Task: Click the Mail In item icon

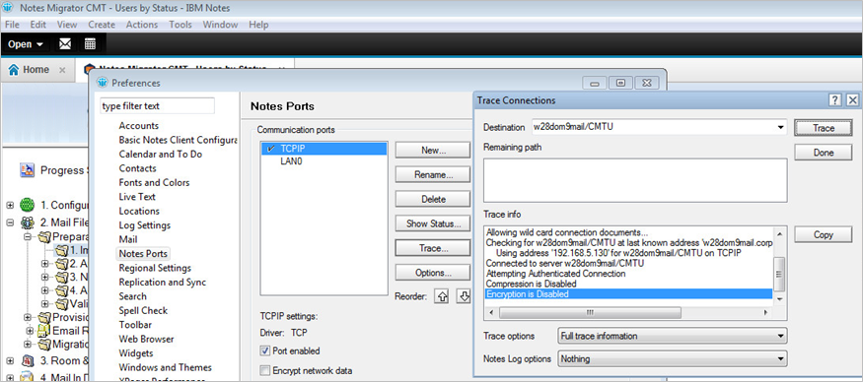Action: [27, 377]
